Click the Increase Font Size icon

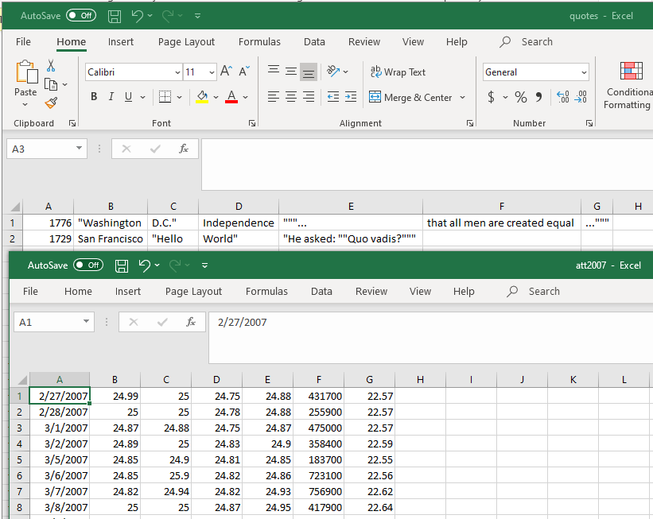click(x=227, y=72)
